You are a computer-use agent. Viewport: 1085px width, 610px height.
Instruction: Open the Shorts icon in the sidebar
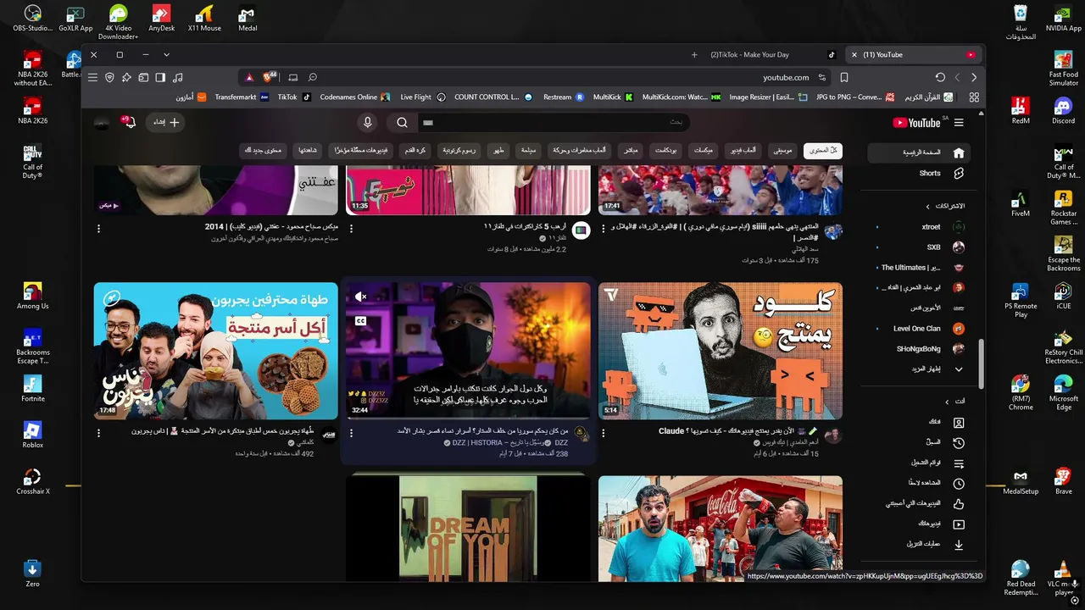click(959, 173)
